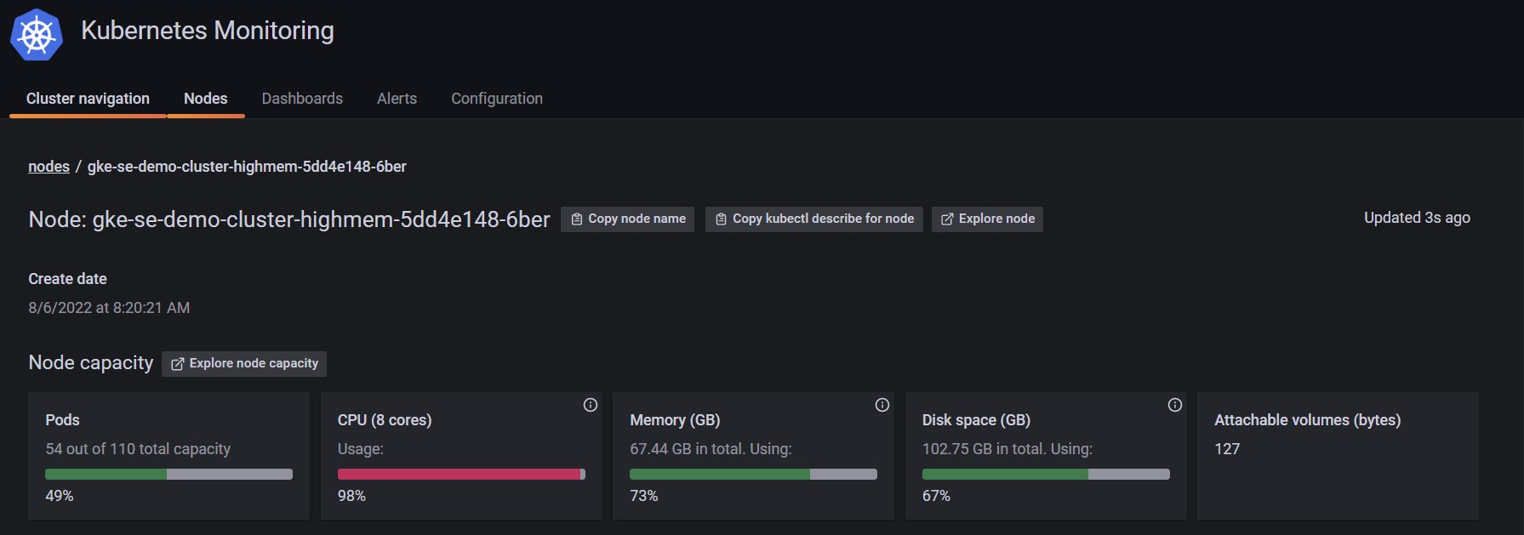Click the Pods capacity progress bar
This screenshot has height=535, width=1524.
click(x=168, y=474)
